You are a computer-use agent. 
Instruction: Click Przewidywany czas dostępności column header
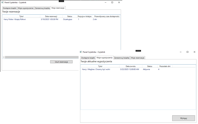[x=107, y=17]
